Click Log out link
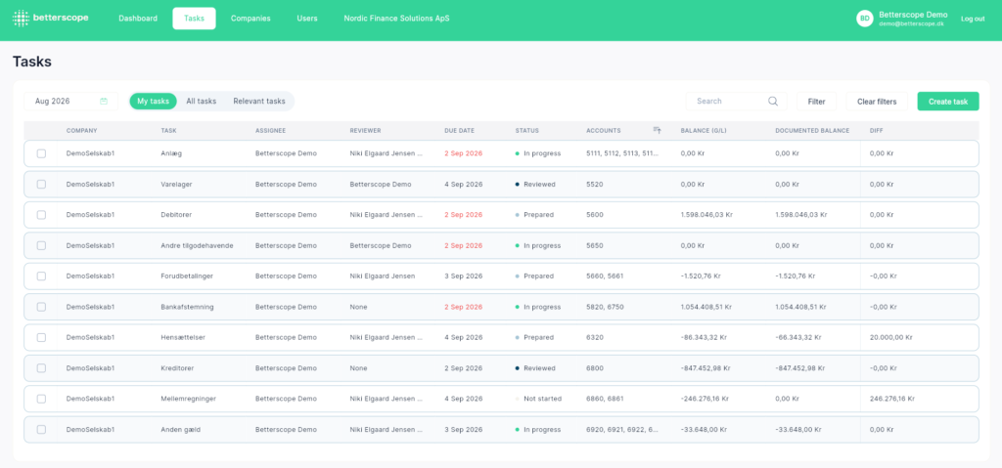The width and height of the screenshot is (1002, 468). click(973, 19)
